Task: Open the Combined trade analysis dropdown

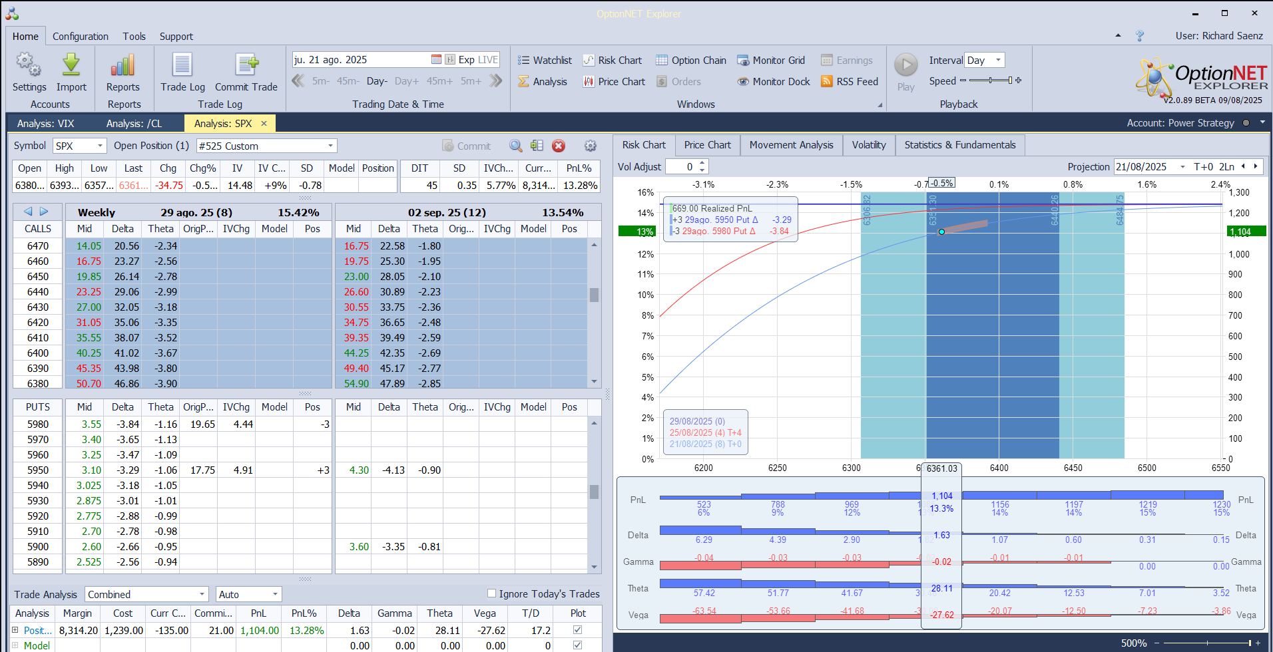Action: point(202,594)
